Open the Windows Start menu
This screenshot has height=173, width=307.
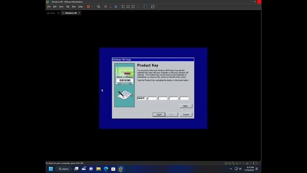click(51, 169)
